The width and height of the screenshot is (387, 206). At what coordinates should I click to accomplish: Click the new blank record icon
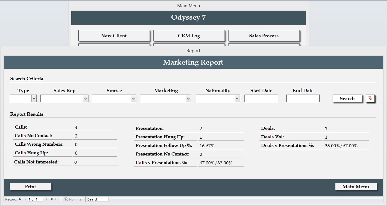57,199
